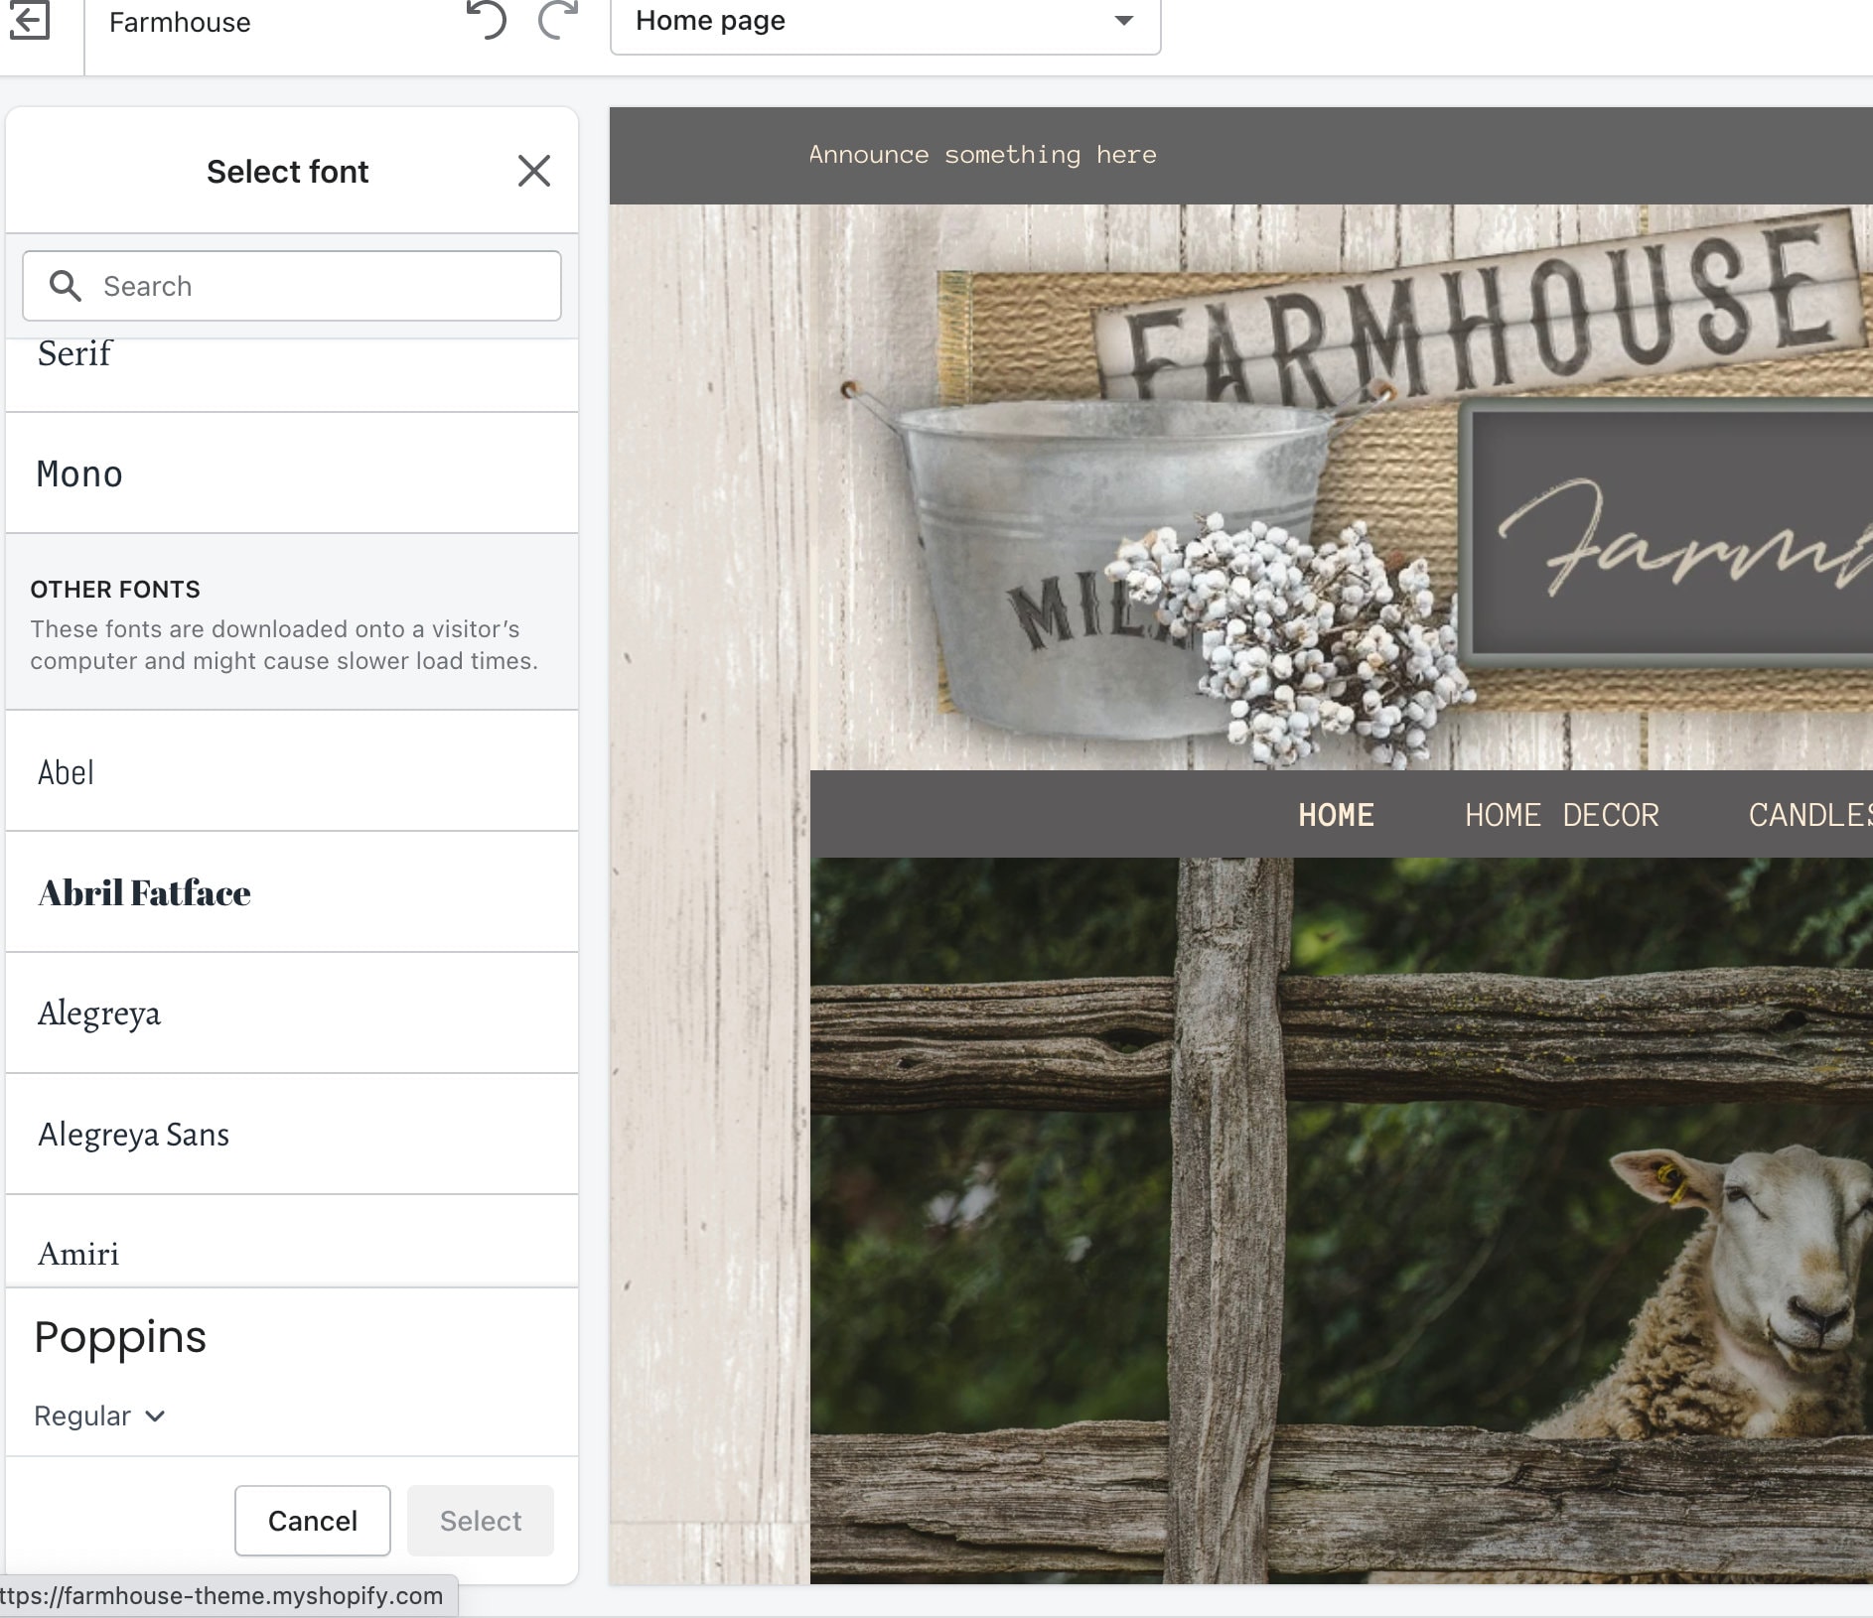Screen dimensions: 1873x1618
Task: Open the HOME DECOR navigation link
Action: (x=1561, y=814)
